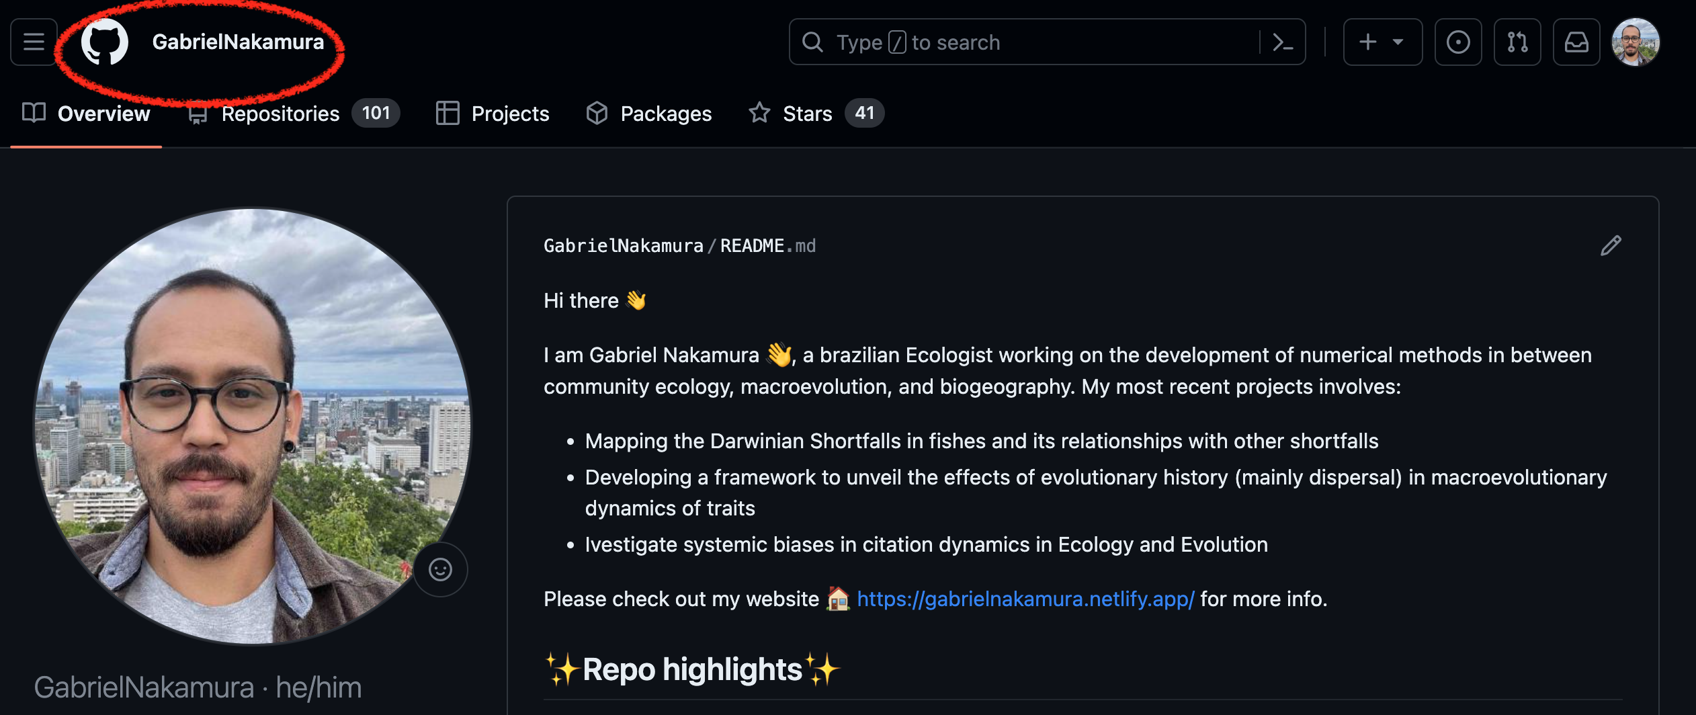Viewport: 1696px width, 715px height.
Task: Open the gabrielnakamura.netlify.app website link
Action: pyautogui.click(x=1025, y=599)
